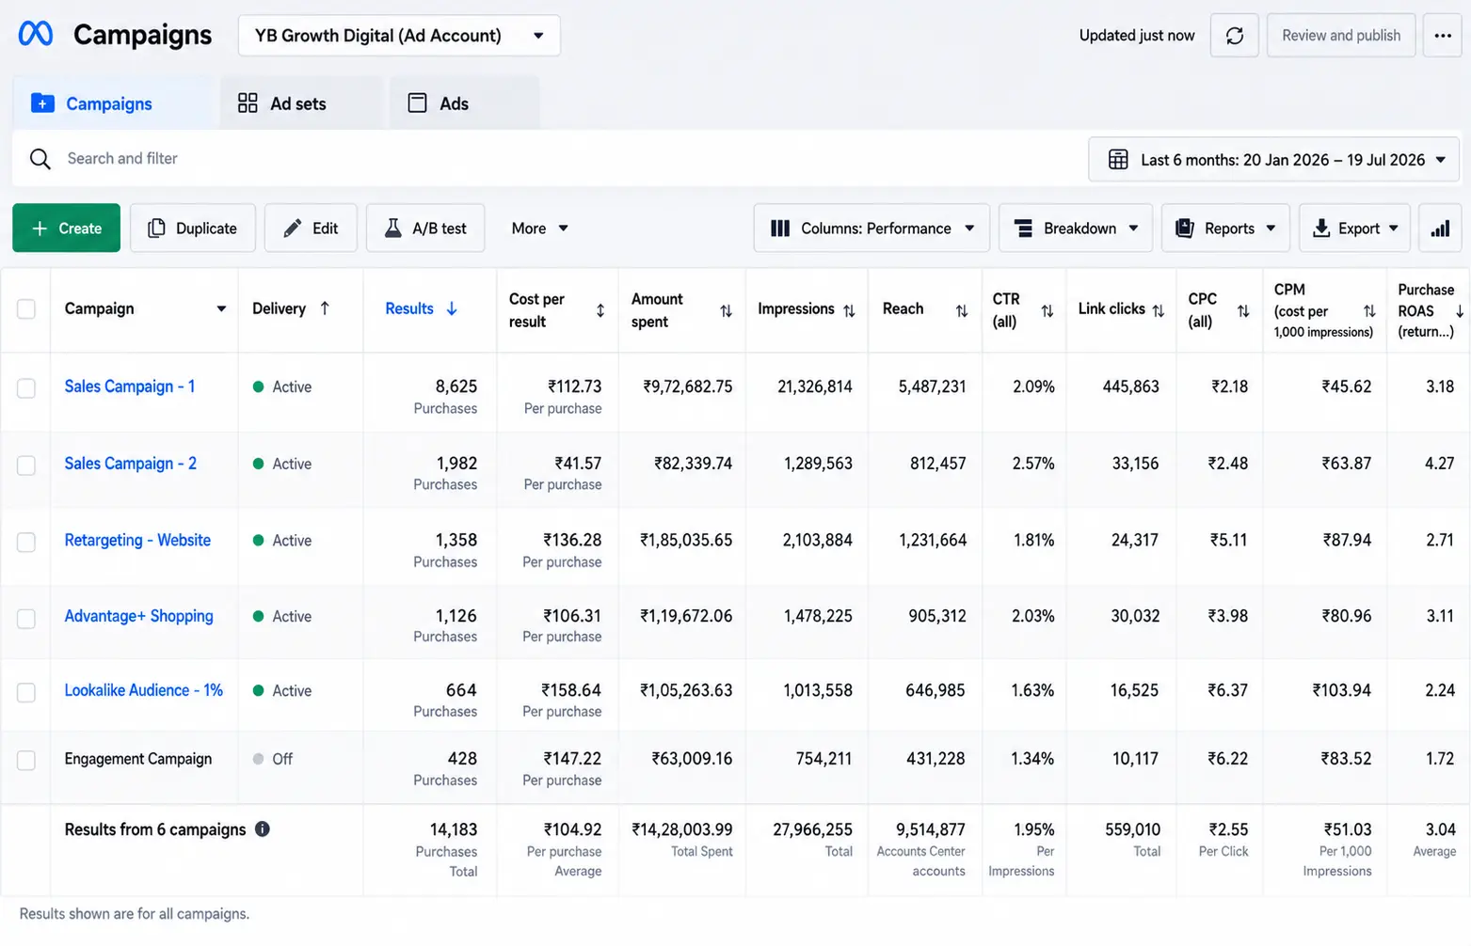
Task: Click the Edit pencil button
Action: [x=311, y=229]
